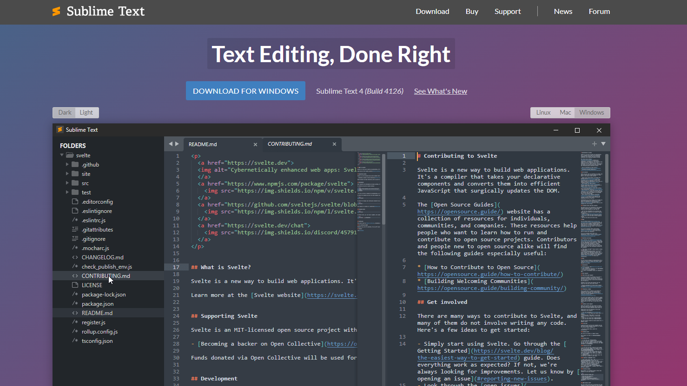The height and width of the screenshot is (386, 687).
Task: Switch screenshot theme to Dark
Action: 65,113
